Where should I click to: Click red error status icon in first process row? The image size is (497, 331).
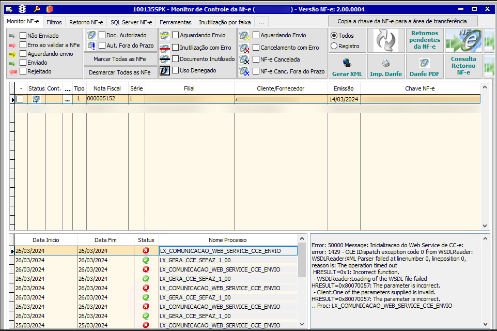145,251
